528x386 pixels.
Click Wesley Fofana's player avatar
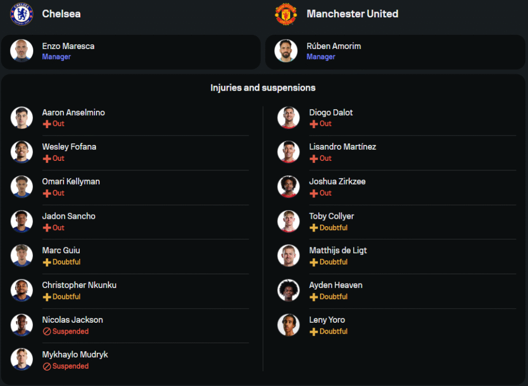tap(22, 152)
